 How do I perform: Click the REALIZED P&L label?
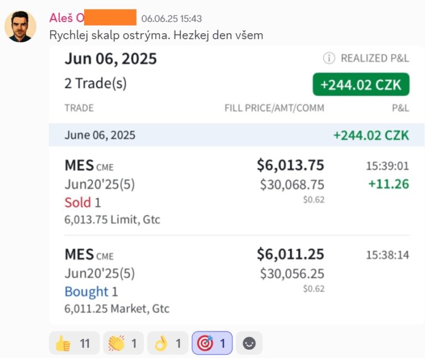pos(375,58)
